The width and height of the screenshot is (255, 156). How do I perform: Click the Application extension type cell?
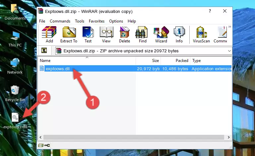[212, 69]
